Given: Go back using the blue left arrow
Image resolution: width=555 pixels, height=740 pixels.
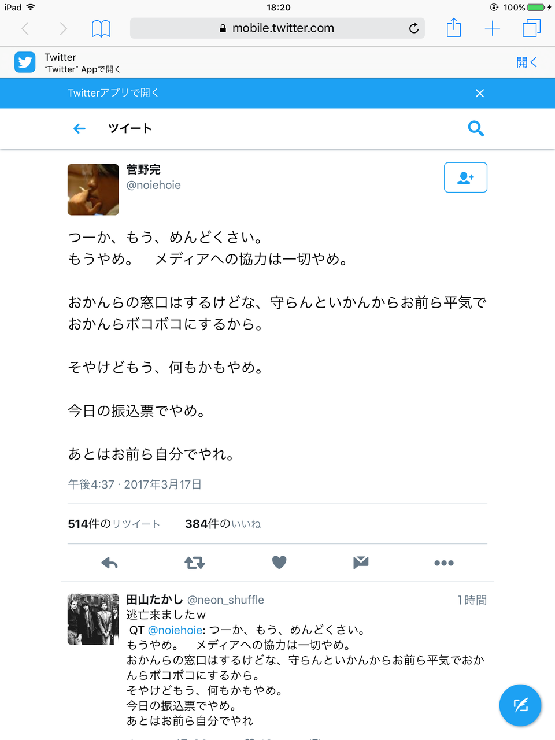Looking at the screenshot, I should click(x=80, y=128).
